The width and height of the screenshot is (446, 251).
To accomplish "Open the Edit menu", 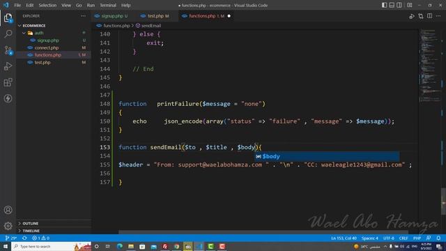I will [29, 5].
